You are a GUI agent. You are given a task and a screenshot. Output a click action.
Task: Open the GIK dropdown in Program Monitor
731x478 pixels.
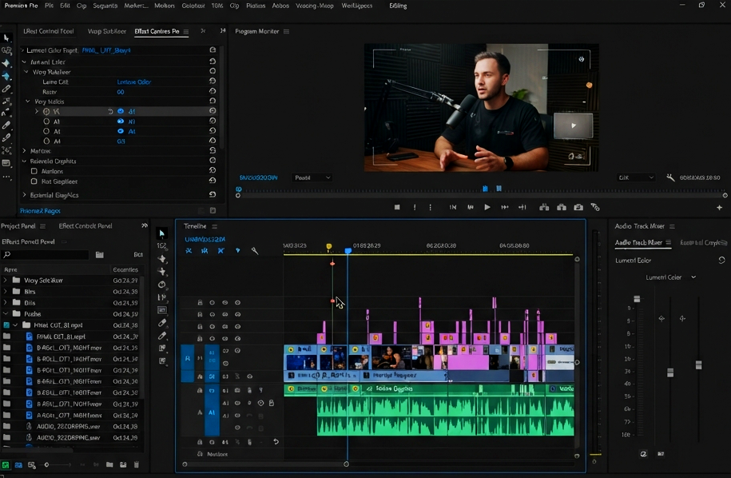click(636, 177)
